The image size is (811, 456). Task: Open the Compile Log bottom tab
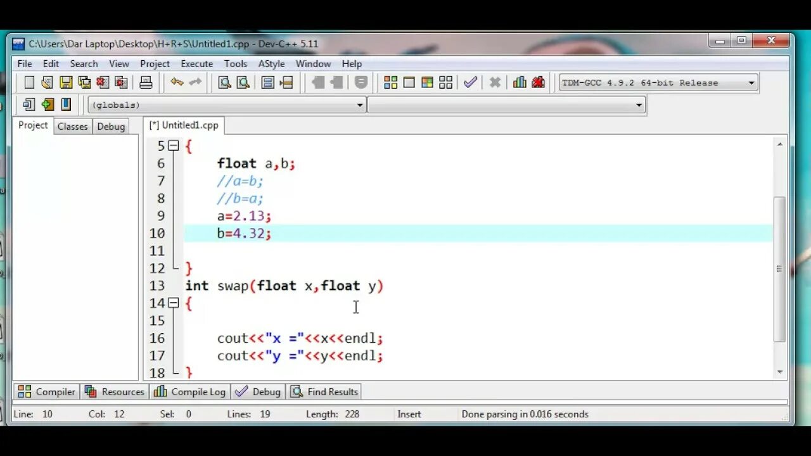tap(190, 392)
